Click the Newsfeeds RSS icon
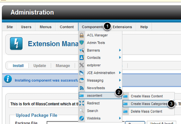The height and width of the screenshot is (124, 181). tap(82, 88)
